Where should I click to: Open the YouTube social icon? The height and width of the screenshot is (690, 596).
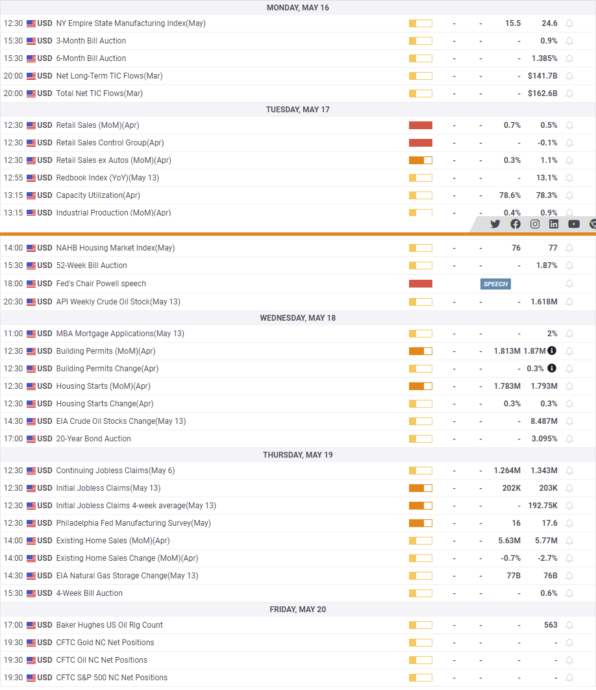(573, 224)
